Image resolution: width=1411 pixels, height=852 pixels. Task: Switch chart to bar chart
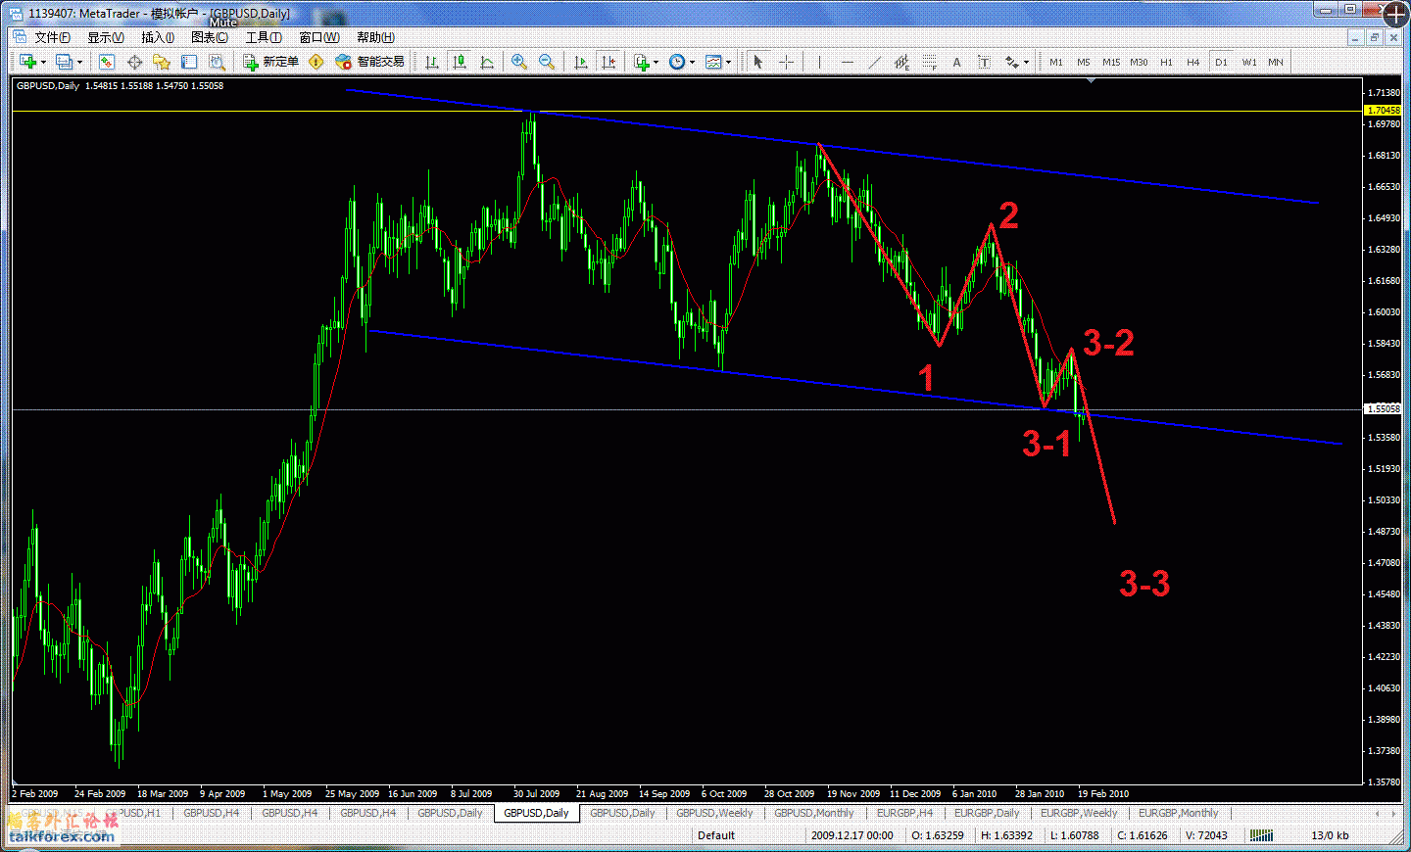click(x=431, y=62)
